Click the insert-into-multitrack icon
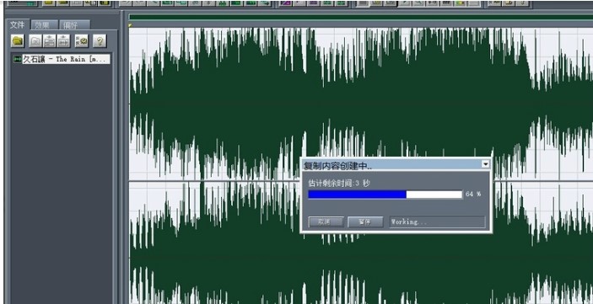The height and width of the screenshot is (304, 593). point(49,40)
